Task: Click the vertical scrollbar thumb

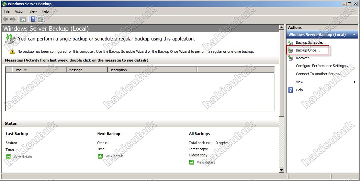Action: coord(282,74)
